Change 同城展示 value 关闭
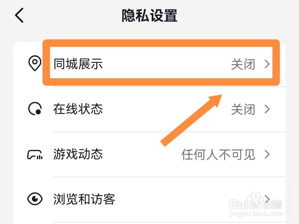Screen dimensions: 299x224 (243, 65)
